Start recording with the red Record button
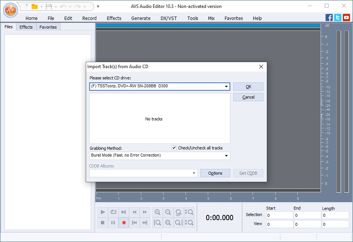 point(123,223)
